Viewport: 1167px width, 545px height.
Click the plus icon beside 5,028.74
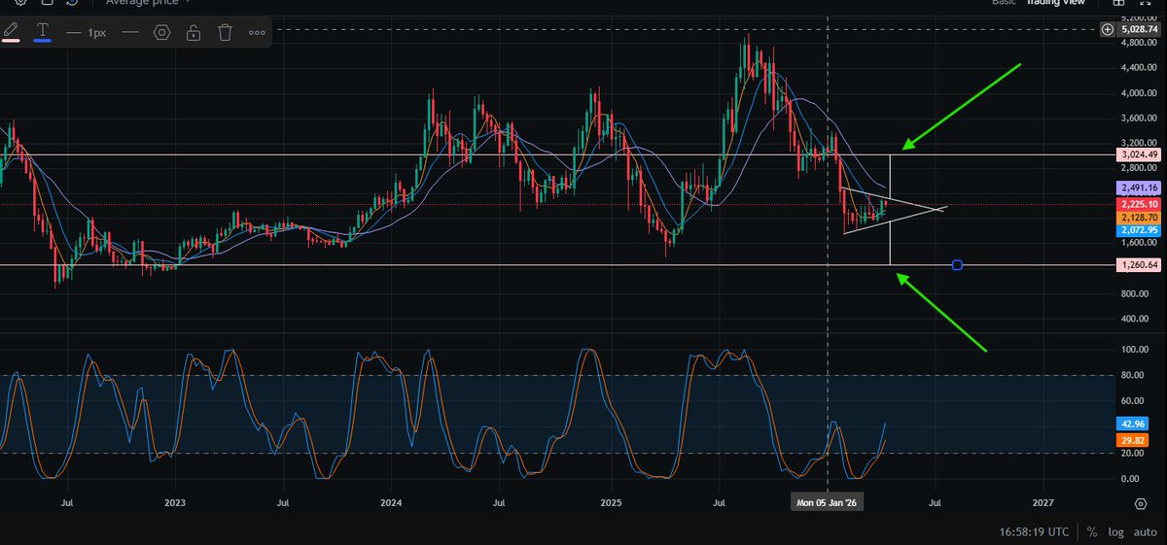click(x=1108, y=29)
